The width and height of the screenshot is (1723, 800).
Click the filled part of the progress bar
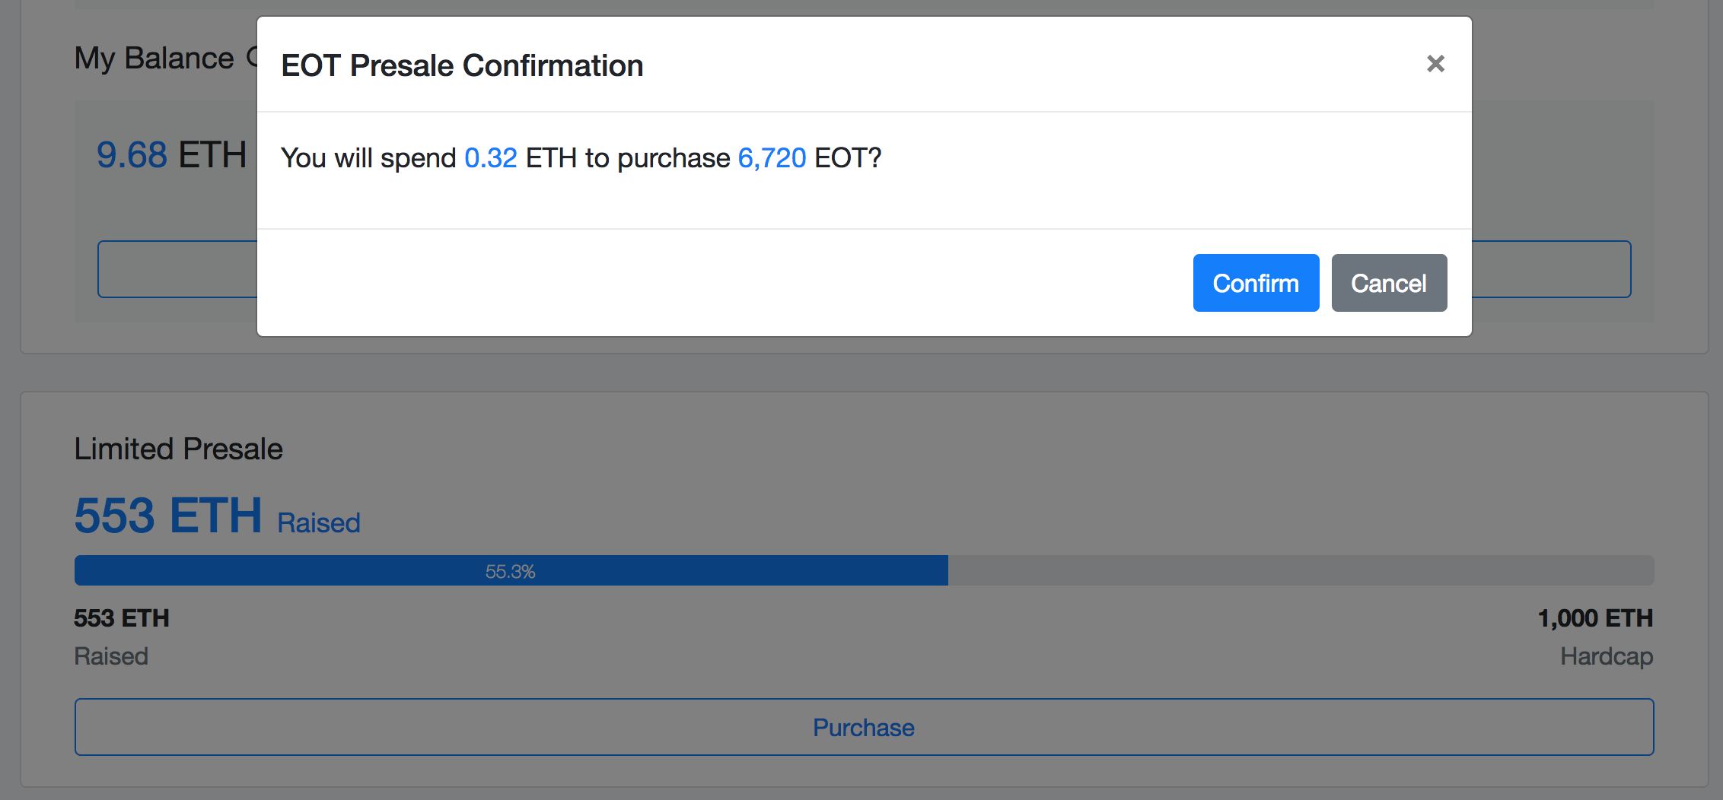point(304,570)
